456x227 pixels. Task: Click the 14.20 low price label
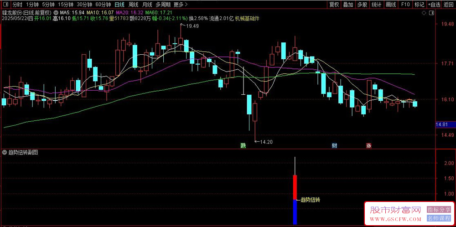pos(266,142)
